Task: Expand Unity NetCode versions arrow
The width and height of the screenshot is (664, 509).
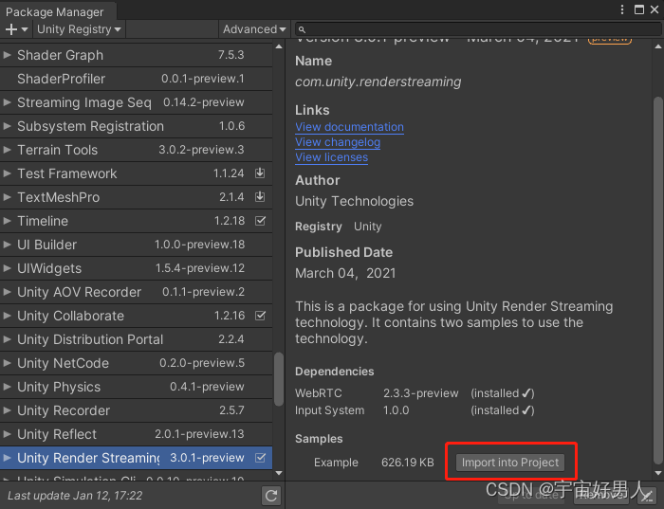Action: [x=7, y=363]
